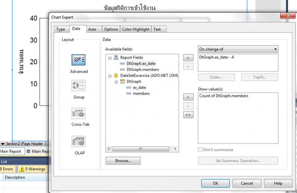The image size is (297, 193).
Task: Collapse the DataSetExcercise tree node
Action: (110, 76)
